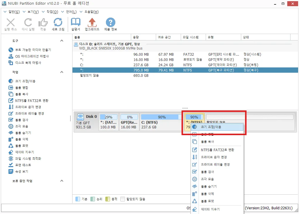This screenshot has width=299, height=214.
Task: Select 드라이브 레이블 변경 in left sidebar
Action: point(26,113)
